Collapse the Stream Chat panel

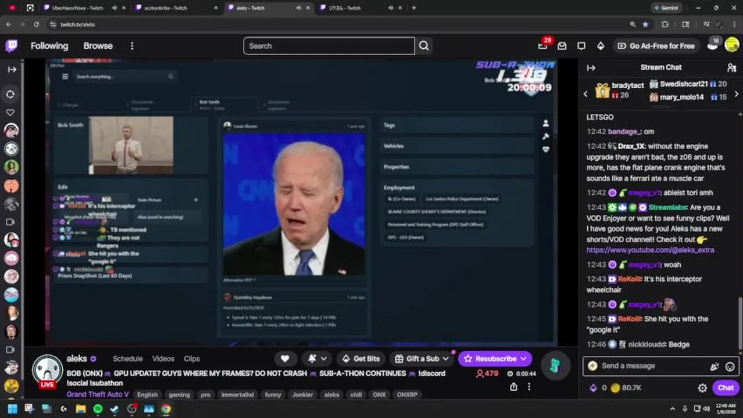tap(591, 67)
